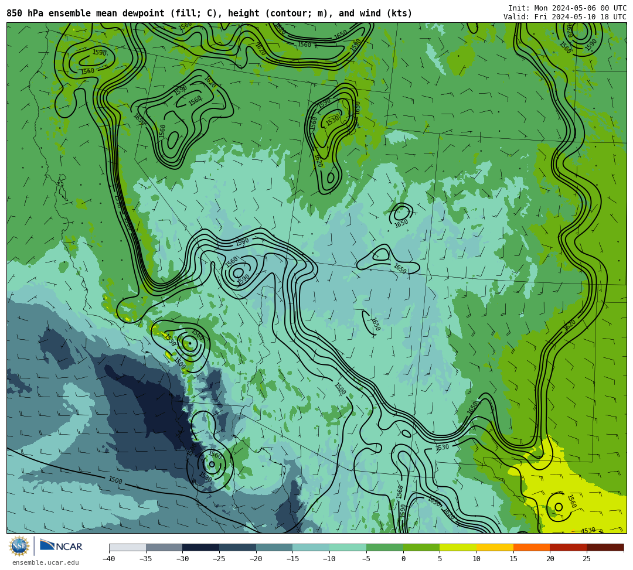Pick the teal-gray -20 to -15 colorbar swatch
Screen dimensions: 633x570
274,547
